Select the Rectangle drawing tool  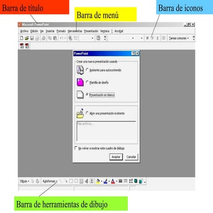click(x=71, y=181)
